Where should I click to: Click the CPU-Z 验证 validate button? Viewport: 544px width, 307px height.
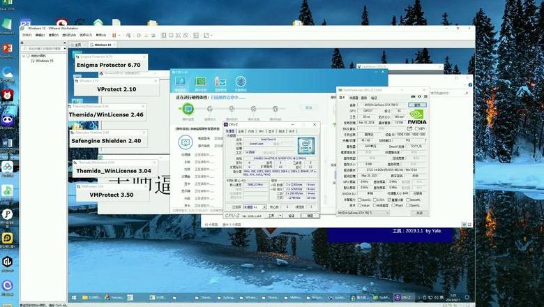292,216
